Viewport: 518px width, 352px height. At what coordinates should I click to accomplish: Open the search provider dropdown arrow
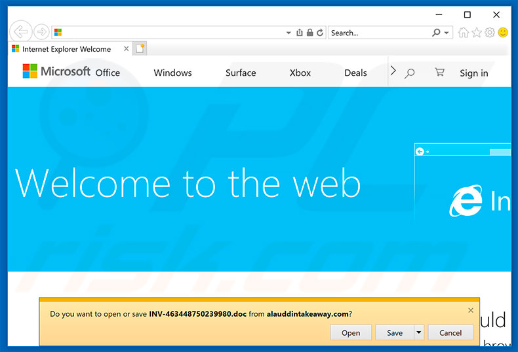tap(447, 33)
